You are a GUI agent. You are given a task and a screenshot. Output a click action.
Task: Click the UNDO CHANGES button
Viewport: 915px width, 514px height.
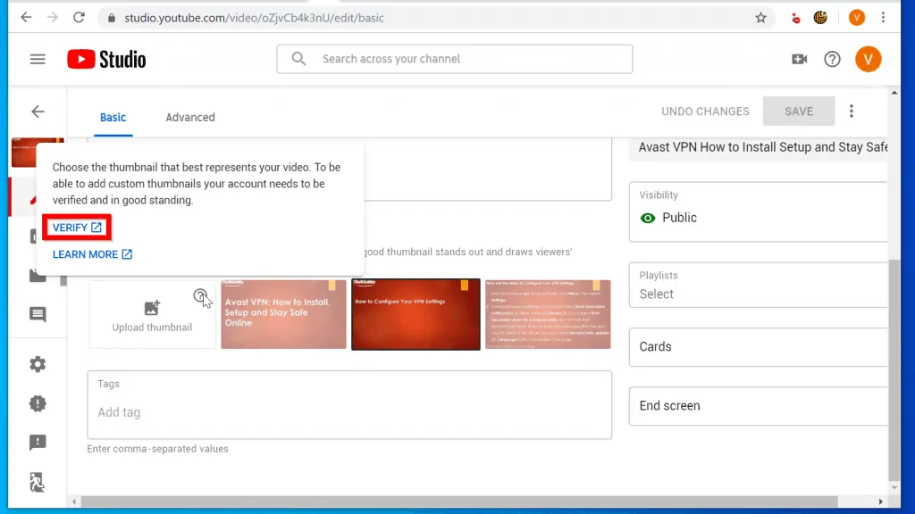click(x=705, y=111)
